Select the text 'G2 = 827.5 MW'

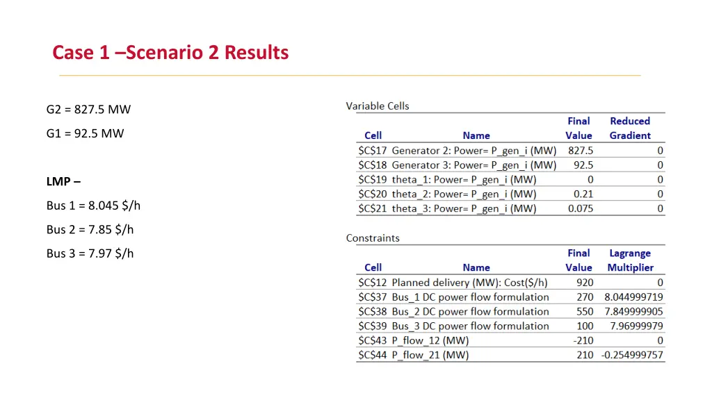[x=88, y=109]
